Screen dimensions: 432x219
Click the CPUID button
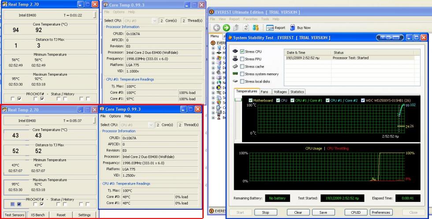pyautogui.click(x=356, y=212)
